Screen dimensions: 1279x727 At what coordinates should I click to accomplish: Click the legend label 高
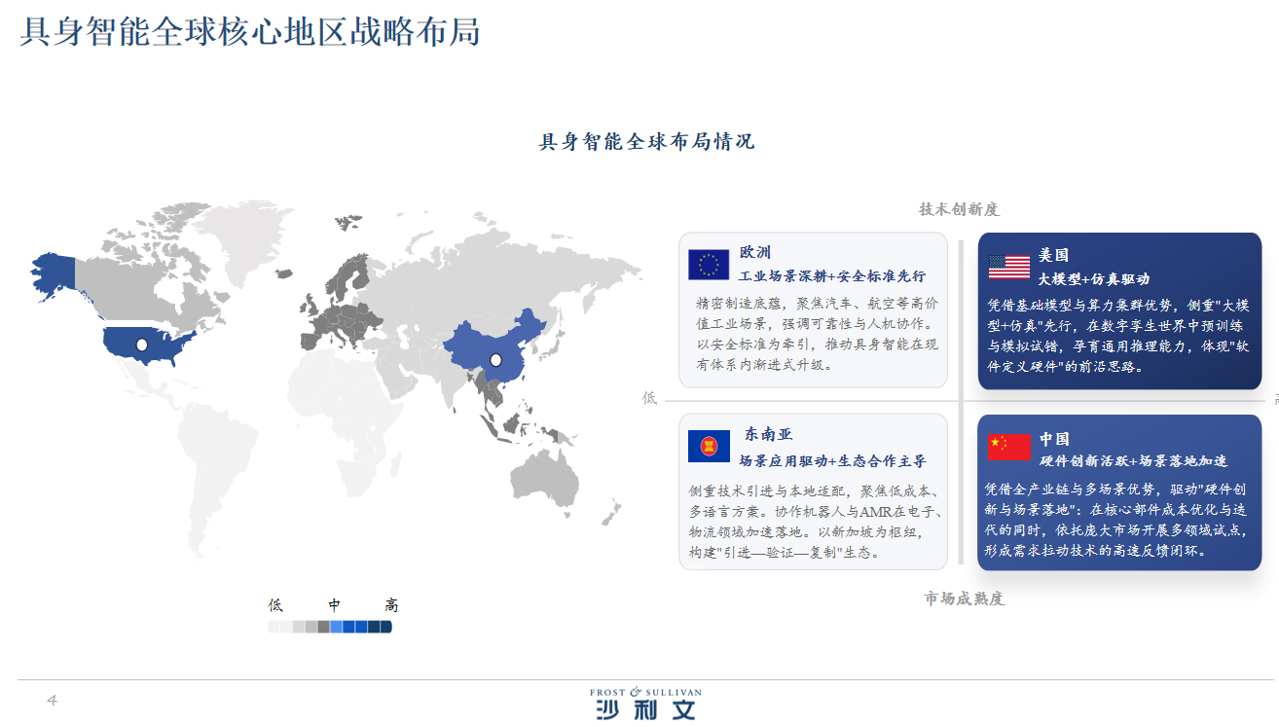pyautogui.click(x=391, y=605)
